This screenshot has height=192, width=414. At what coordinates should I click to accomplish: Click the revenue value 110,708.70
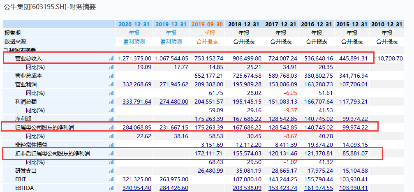[x=389, y=59]
